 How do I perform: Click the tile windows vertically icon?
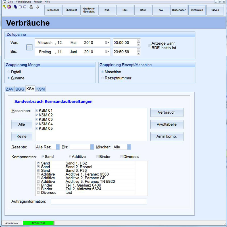[x=20, y=7]
